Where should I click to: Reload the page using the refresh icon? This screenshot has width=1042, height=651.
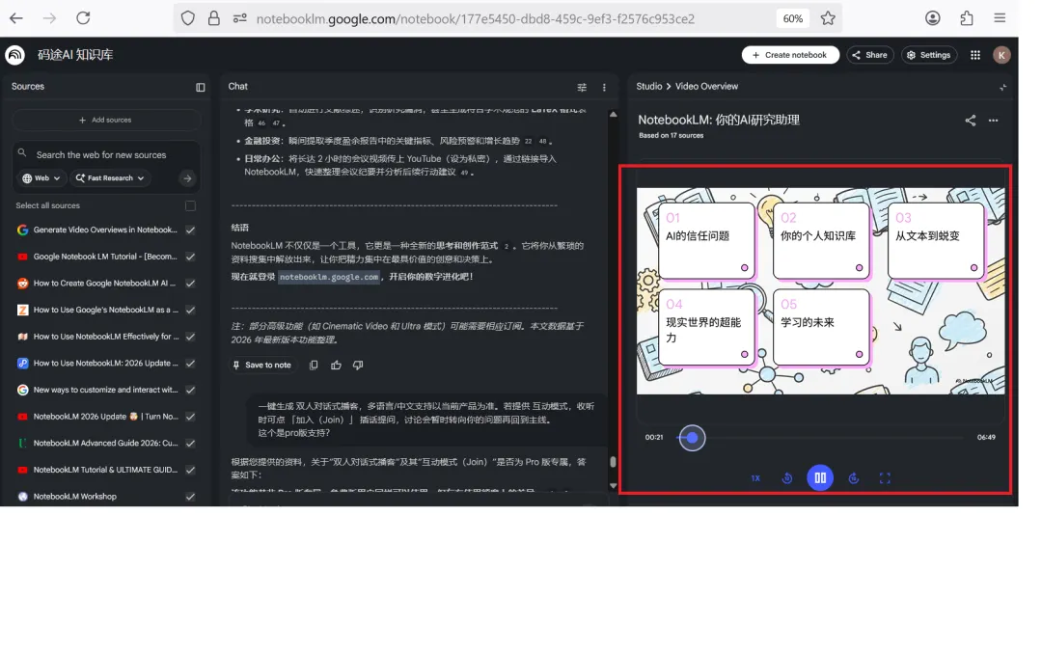(83, 18)
